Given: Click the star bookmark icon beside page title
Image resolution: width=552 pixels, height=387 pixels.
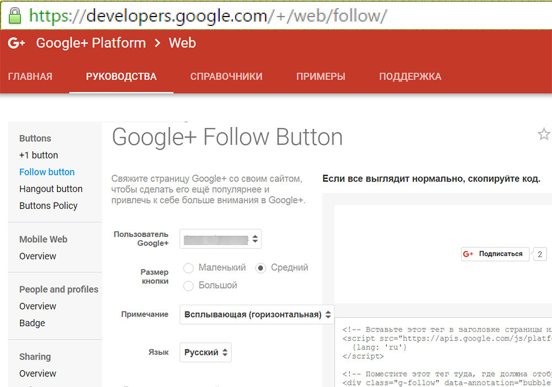Looking at the screenshot, I should 544,134.
